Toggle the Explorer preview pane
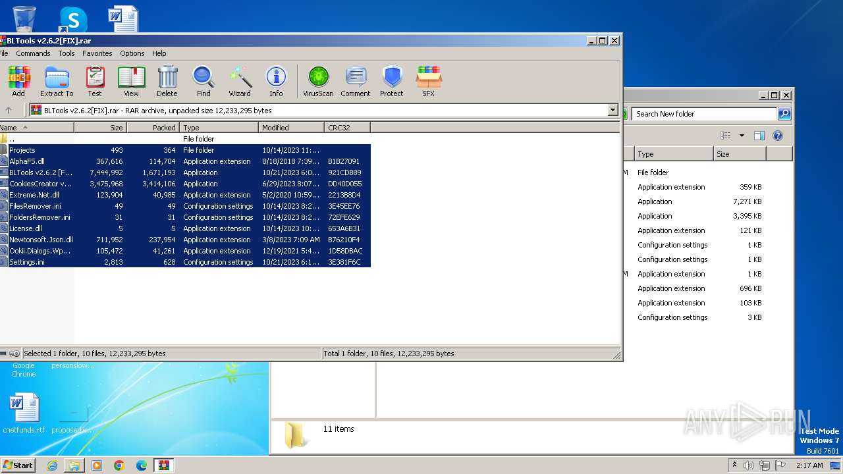The width and height of the screenshot is (843, 474). (759, 136)
